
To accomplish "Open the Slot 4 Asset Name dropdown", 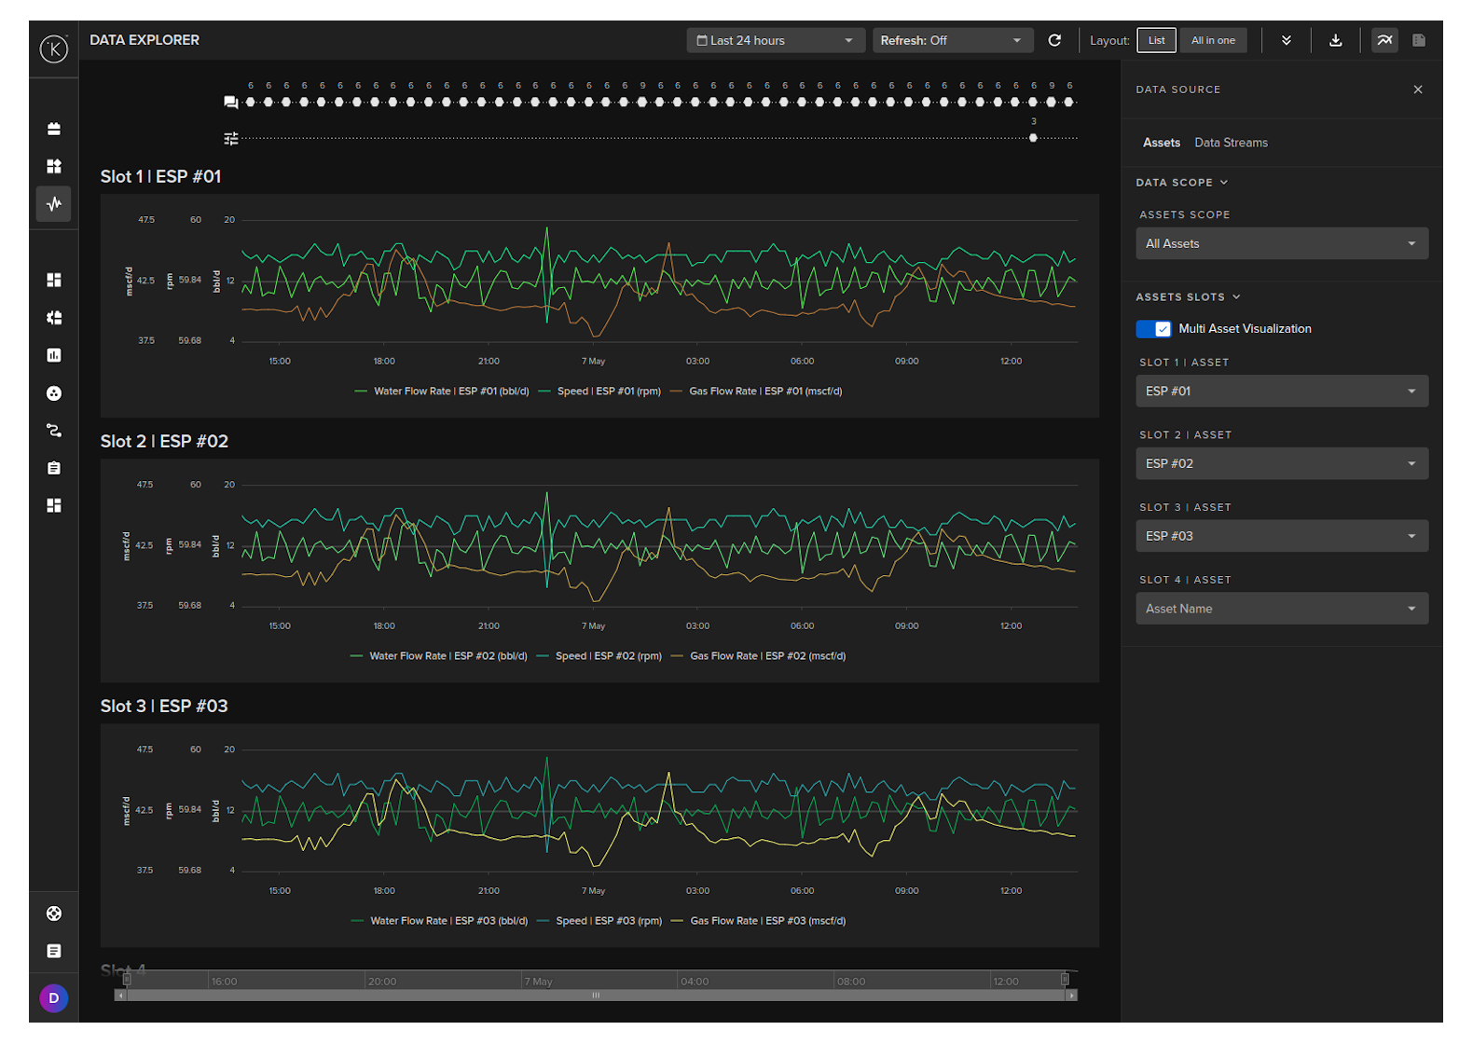I will 1281,609.
